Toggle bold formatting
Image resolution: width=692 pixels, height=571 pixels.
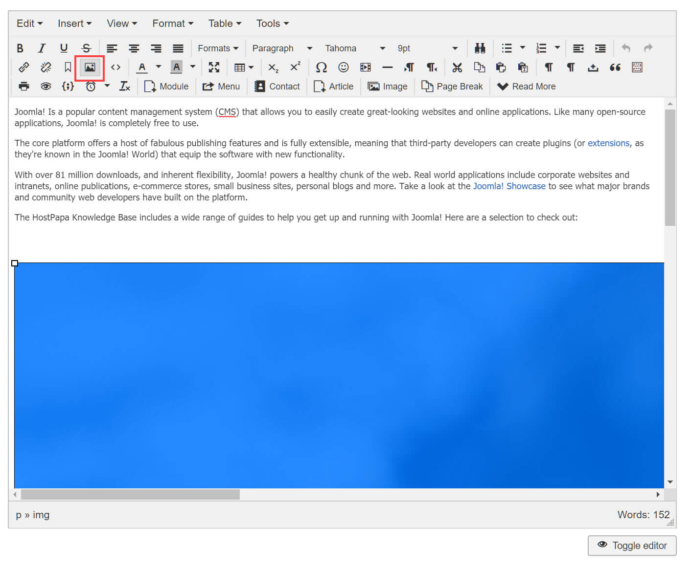click(x=20, y=48)
